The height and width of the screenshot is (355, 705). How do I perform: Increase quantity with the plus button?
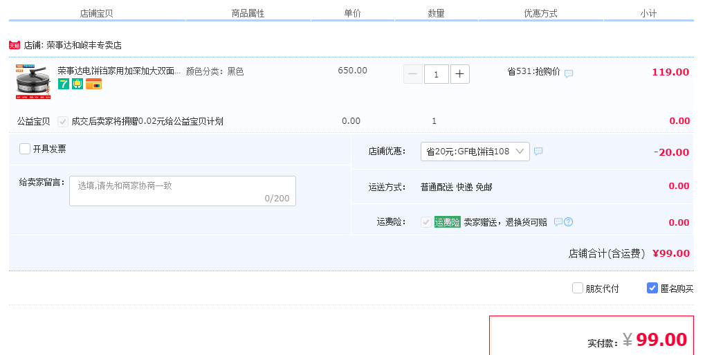tap(459, 74)
